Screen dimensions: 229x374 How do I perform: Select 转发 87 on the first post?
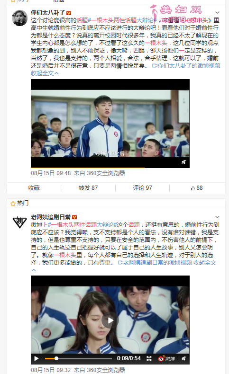click(88, 188)
